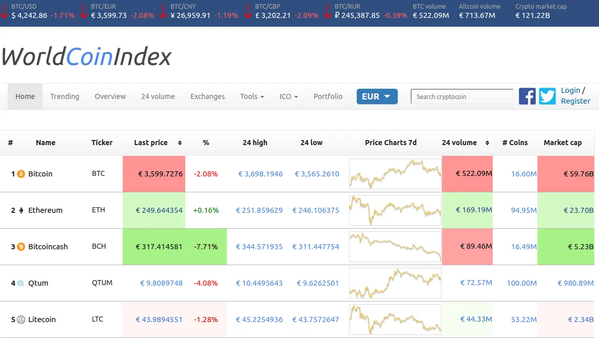Click the QTUM ticker cell
Screen dimensions: 599x338
click(x=102, y=283)
